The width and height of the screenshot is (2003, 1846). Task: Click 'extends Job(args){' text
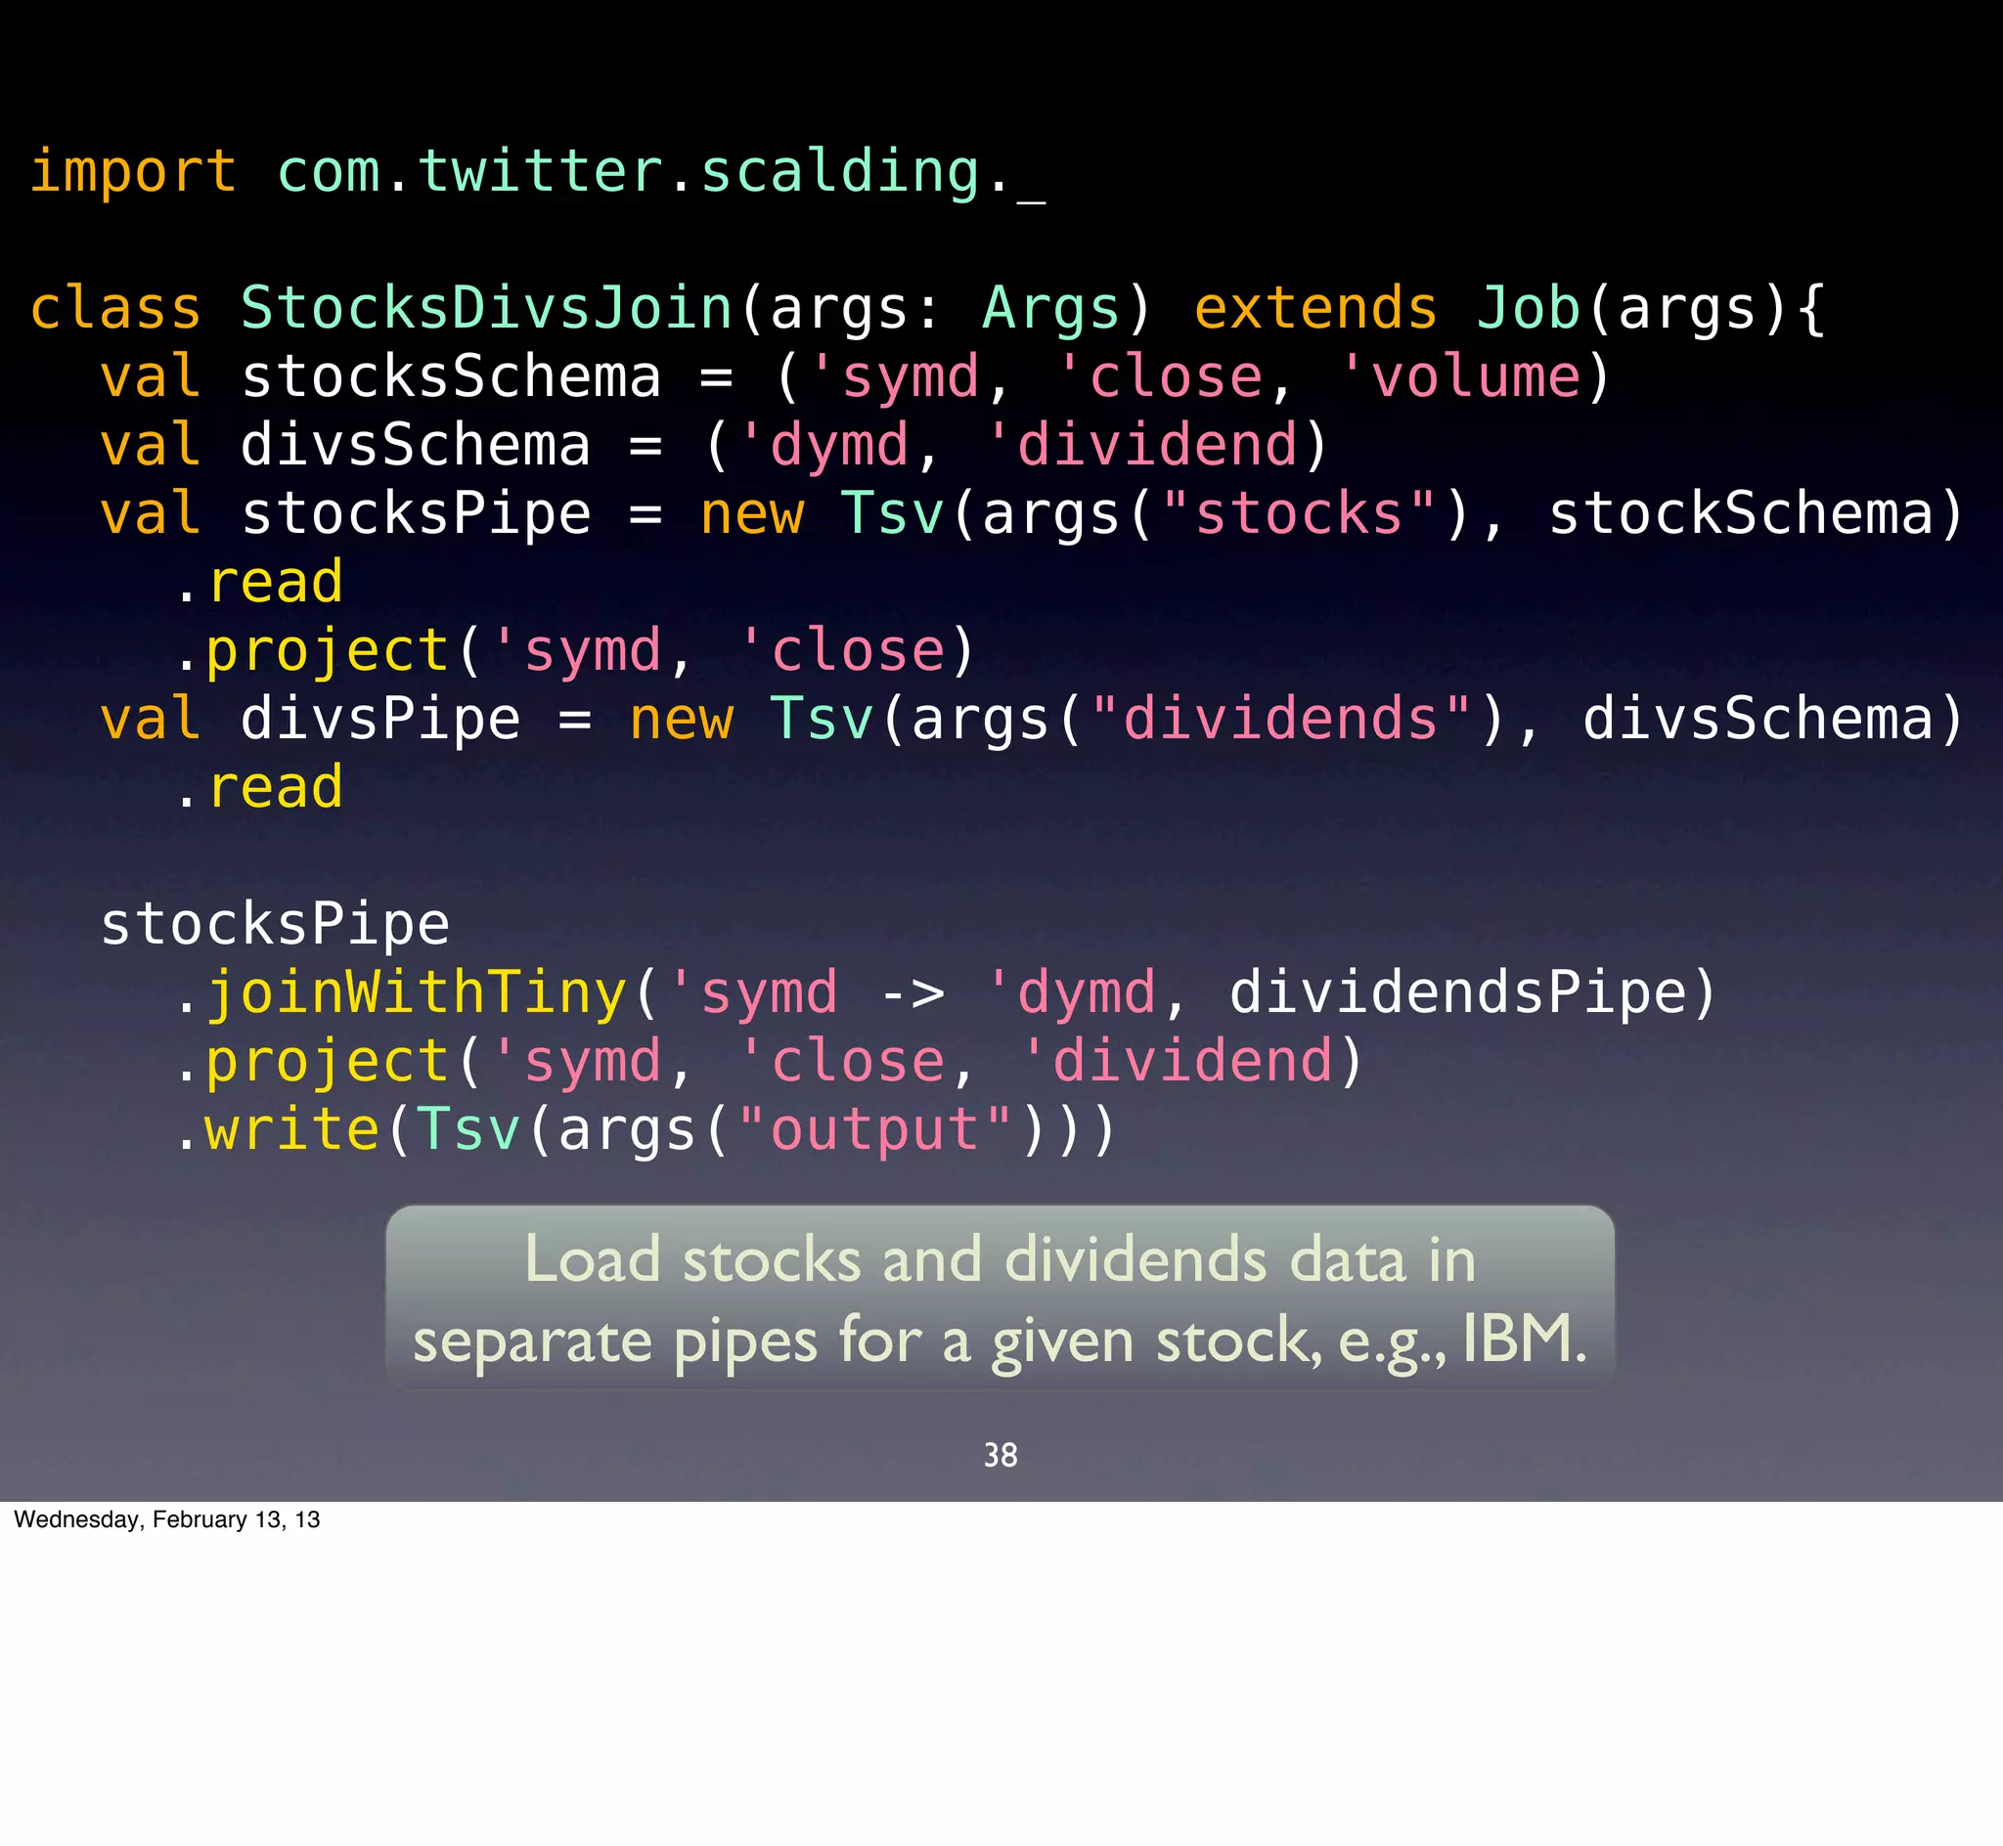coord(1509,308)
